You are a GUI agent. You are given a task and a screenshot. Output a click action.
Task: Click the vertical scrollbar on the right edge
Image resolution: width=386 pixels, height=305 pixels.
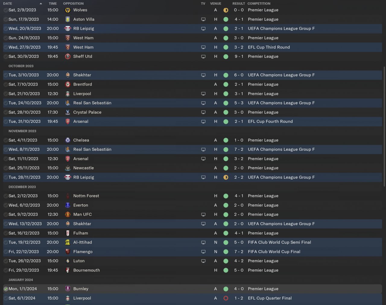pyautogui.click(x=384, y=126)
